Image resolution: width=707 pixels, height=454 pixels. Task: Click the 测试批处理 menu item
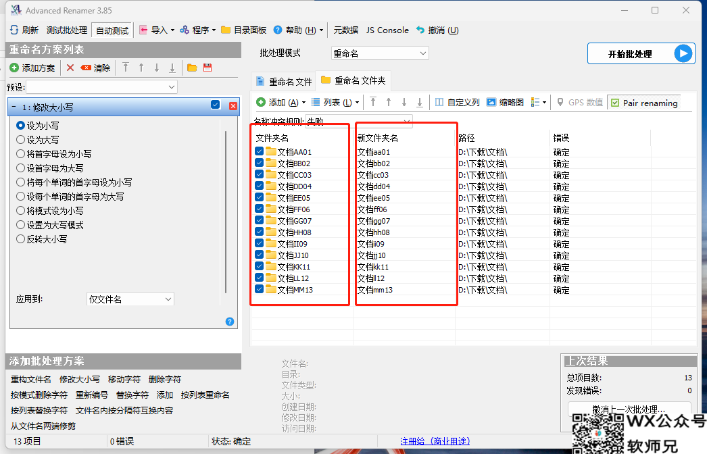[67, 30]
